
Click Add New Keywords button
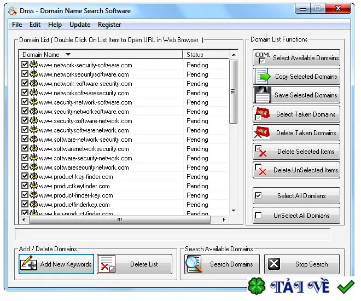(x=56, y=264)
